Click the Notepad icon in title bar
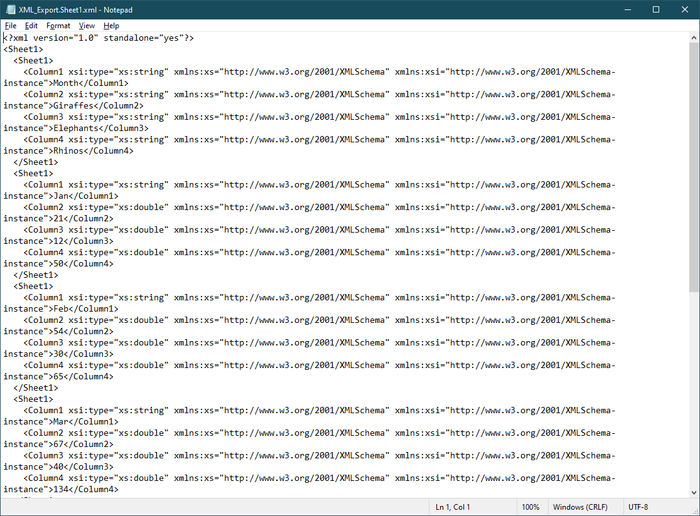This screenshot has width=700, height=516. [x=10, y=10]
